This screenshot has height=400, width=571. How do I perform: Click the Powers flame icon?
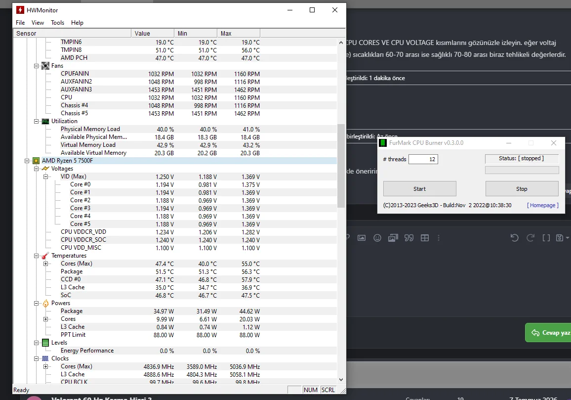[x=45, y=304]
